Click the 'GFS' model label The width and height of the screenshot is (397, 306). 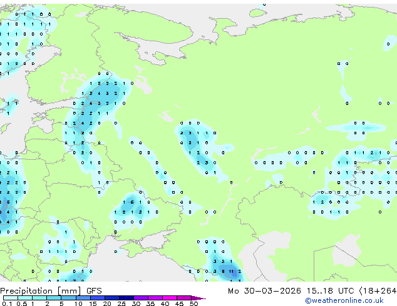(94, 291)
